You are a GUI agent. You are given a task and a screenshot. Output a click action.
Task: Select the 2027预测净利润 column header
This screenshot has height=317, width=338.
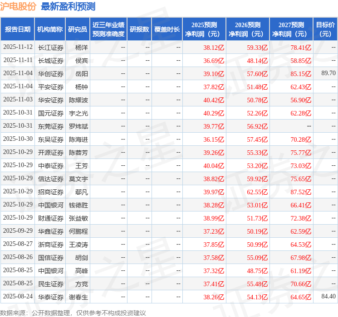point(291,29)
